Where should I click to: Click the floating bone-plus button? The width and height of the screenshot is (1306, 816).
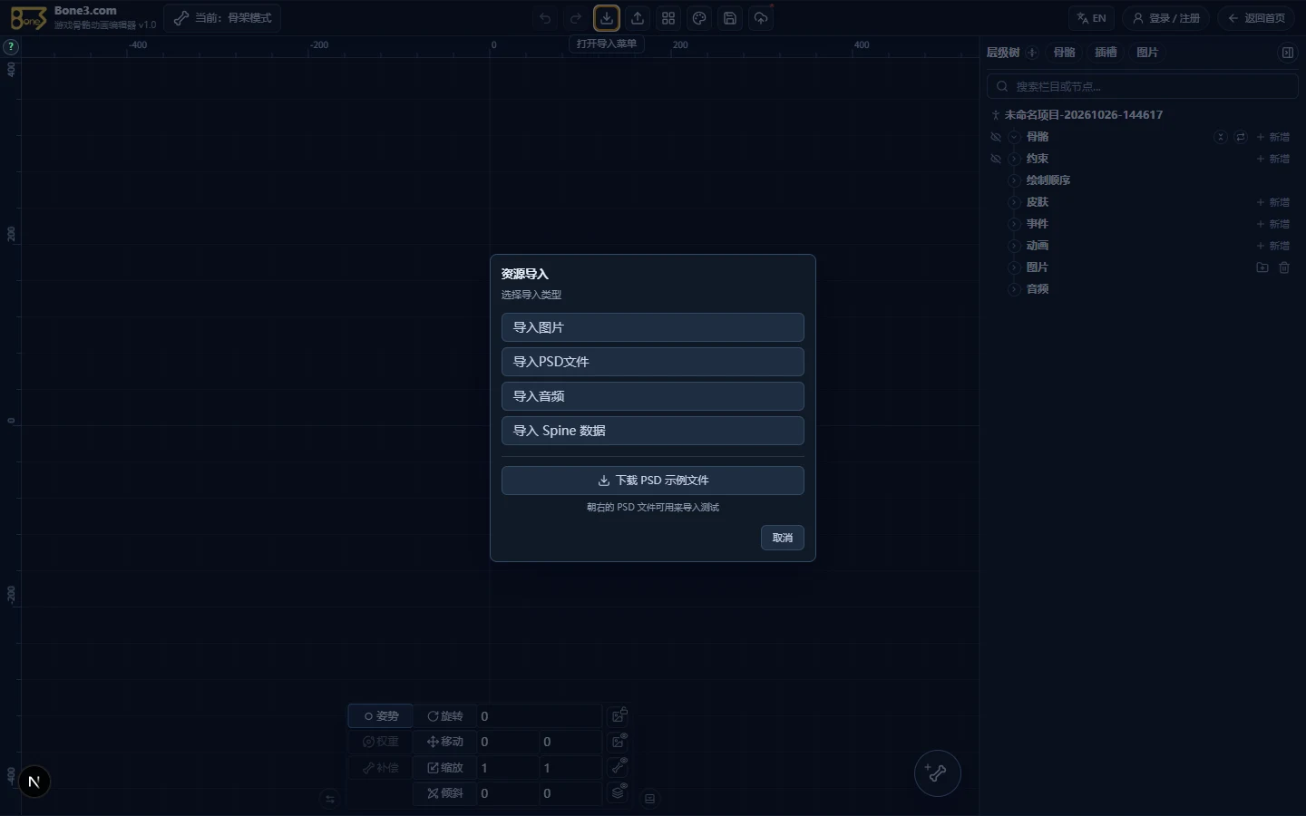point(937,773)
